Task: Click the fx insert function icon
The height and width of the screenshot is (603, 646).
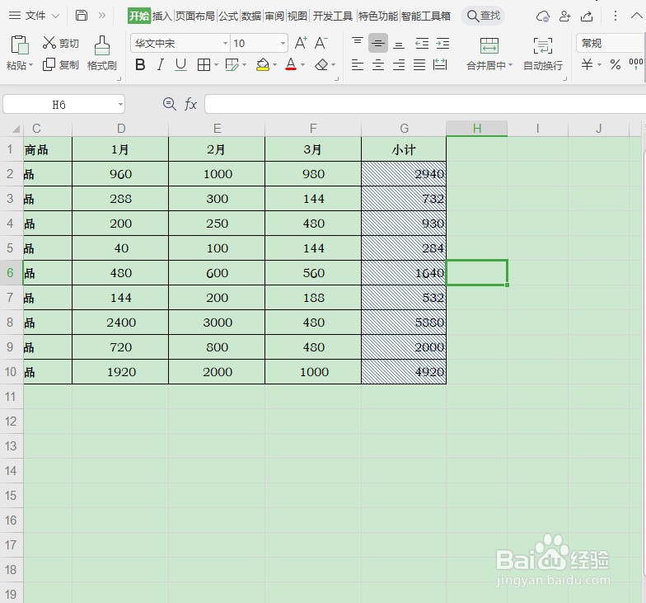Action: click(190, 104)
